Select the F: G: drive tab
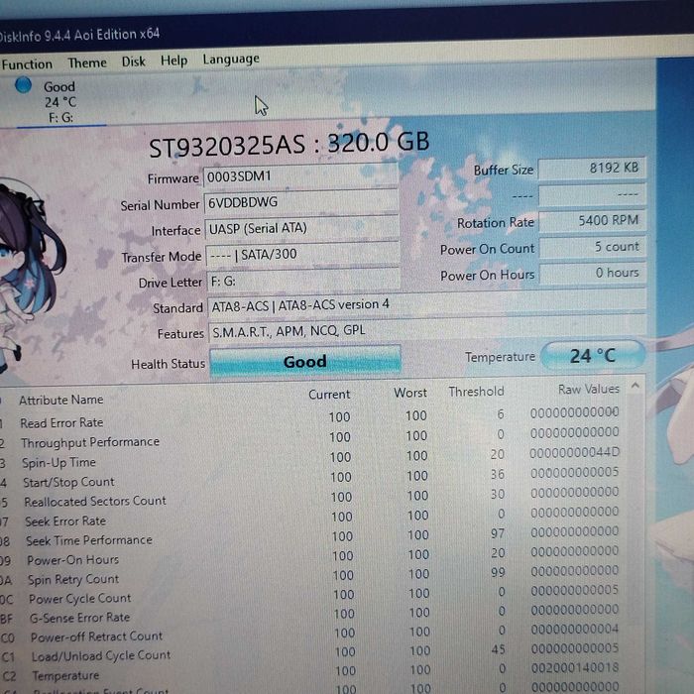Viewport: 694px width, 694px height. coord(60,102)
